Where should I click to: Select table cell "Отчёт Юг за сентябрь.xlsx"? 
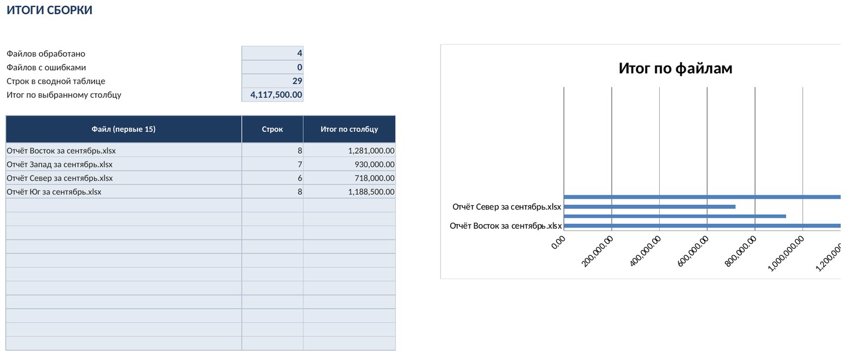[123, 191]
